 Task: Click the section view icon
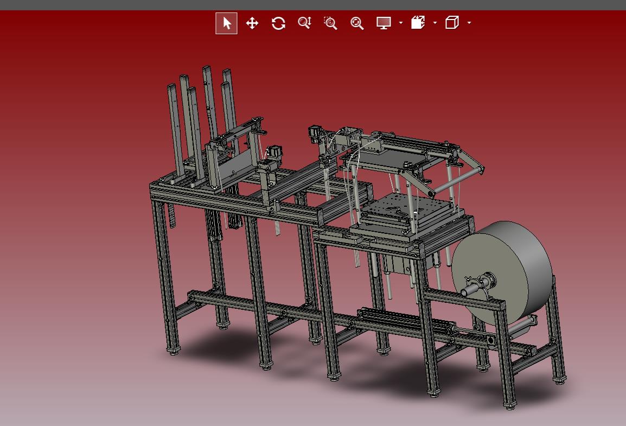pyautogui.click(x=418, y=23)
